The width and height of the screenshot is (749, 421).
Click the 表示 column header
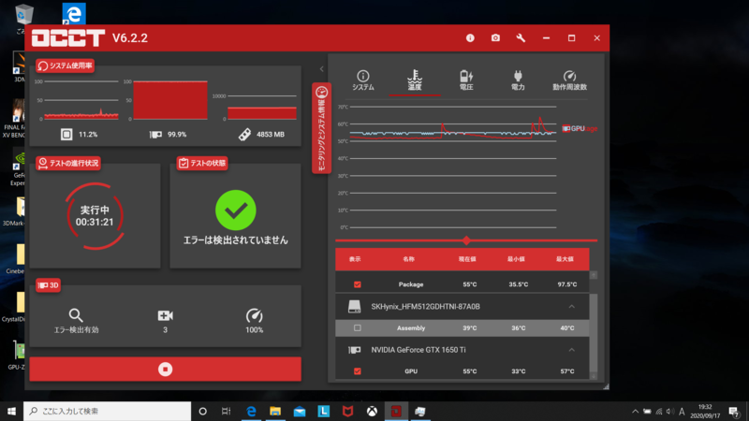tap(355, 259)
